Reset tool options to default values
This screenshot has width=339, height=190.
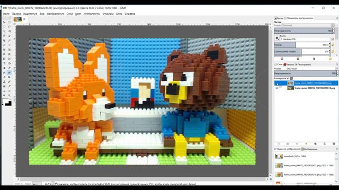(x=331, y=59)
